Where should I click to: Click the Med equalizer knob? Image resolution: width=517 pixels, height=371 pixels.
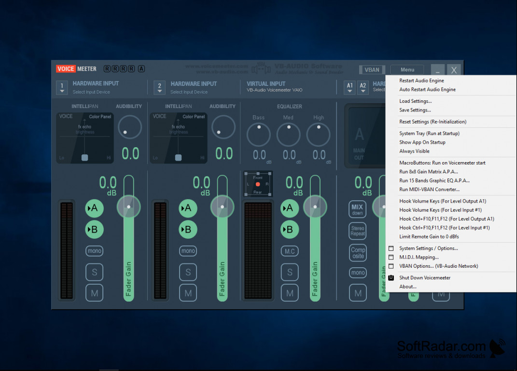(x=289, y=135)
